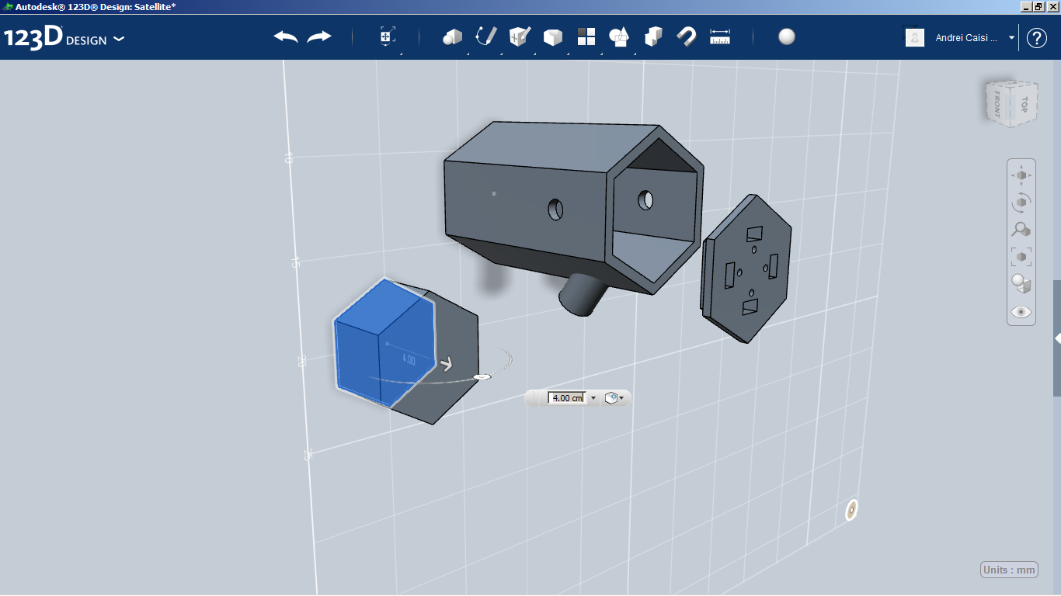
Task: Open the Material sphere tool
Action: coord(787,36)
